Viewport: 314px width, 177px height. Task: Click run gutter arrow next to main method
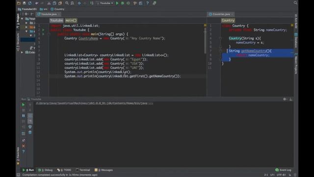click(x=44, y=34)
